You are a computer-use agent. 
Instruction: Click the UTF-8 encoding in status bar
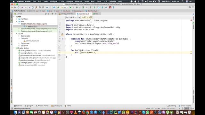coord(157,109)
